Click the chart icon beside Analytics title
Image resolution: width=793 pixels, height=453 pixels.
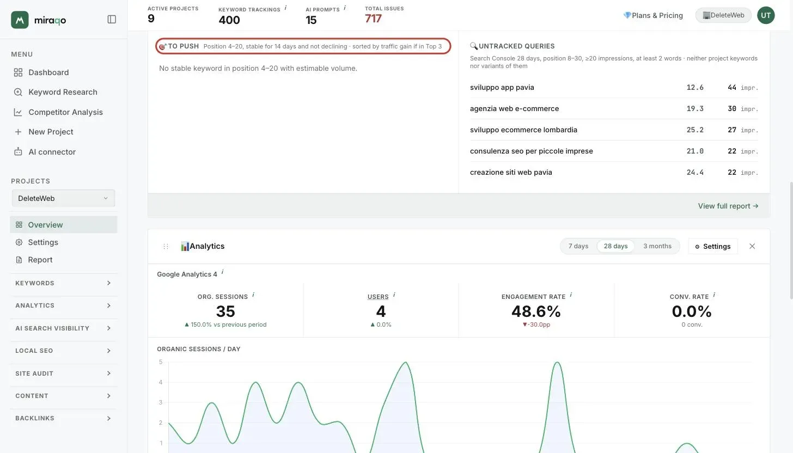[x=185, y=246]
